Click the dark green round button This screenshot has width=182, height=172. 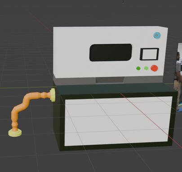138,69
